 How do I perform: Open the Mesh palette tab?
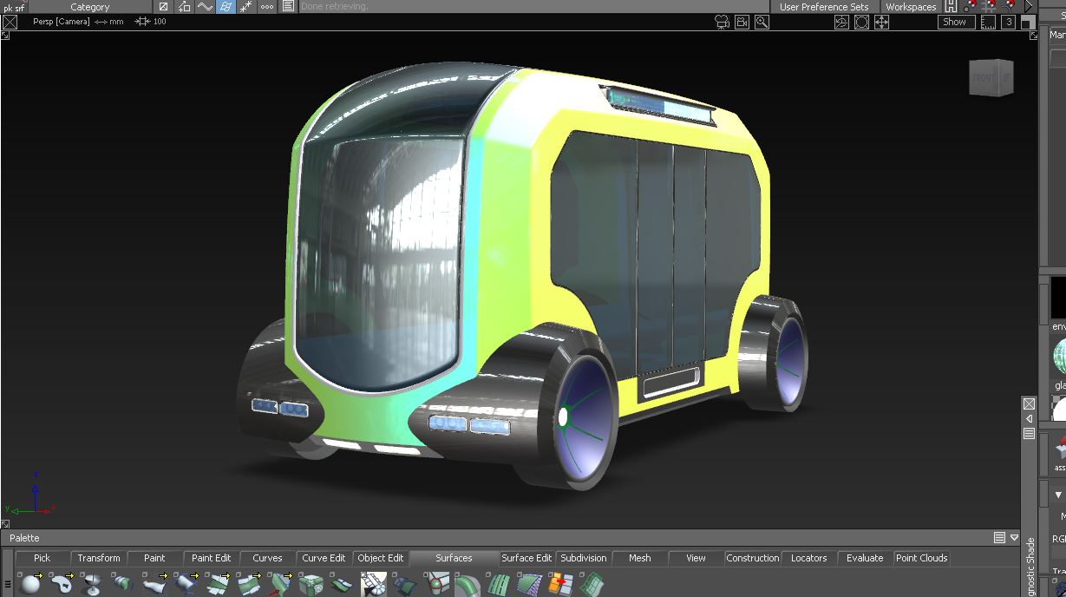[x=639, y=558]
